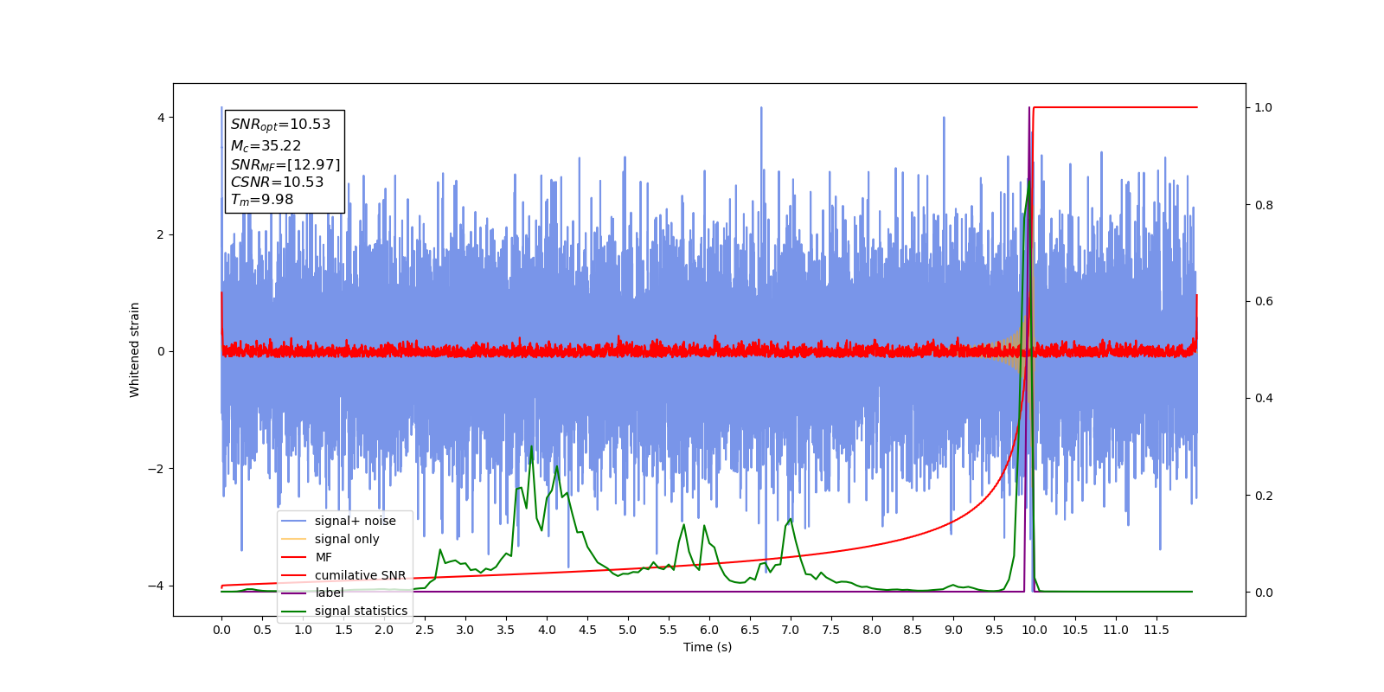Click the green signal statistics peak near 3.8 s
The height and width of the screenshot is (692, 1384).
(531, 446)
